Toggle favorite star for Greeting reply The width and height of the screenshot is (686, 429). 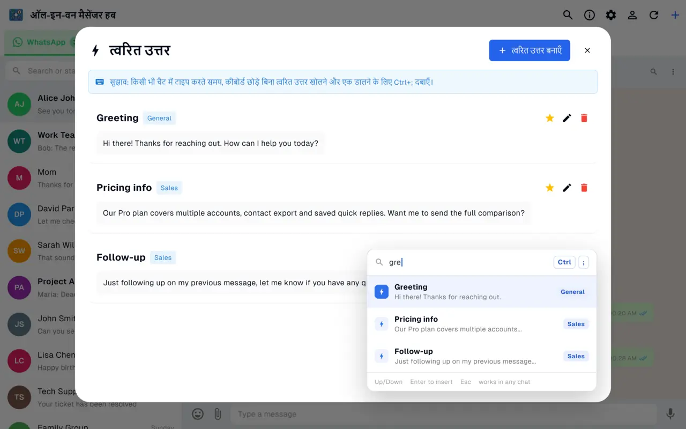point(549,118)
